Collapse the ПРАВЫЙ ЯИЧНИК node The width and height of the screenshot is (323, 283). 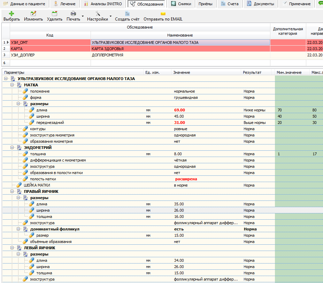tap(12, 191)
